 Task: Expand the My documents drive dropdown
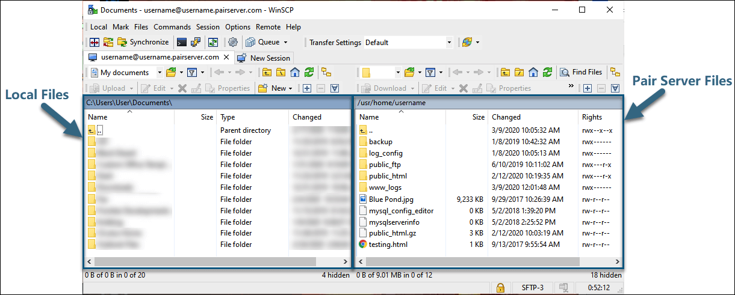click(160, 73)
